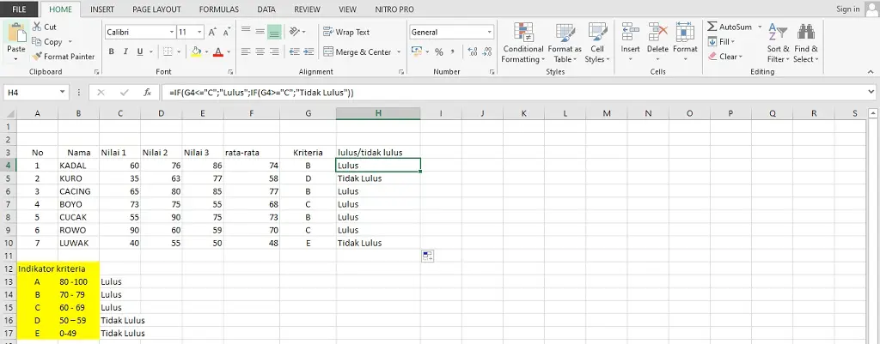The image size is (880, 344).
Task: Decrease font size with the smaller A icon
Action: 226,33
